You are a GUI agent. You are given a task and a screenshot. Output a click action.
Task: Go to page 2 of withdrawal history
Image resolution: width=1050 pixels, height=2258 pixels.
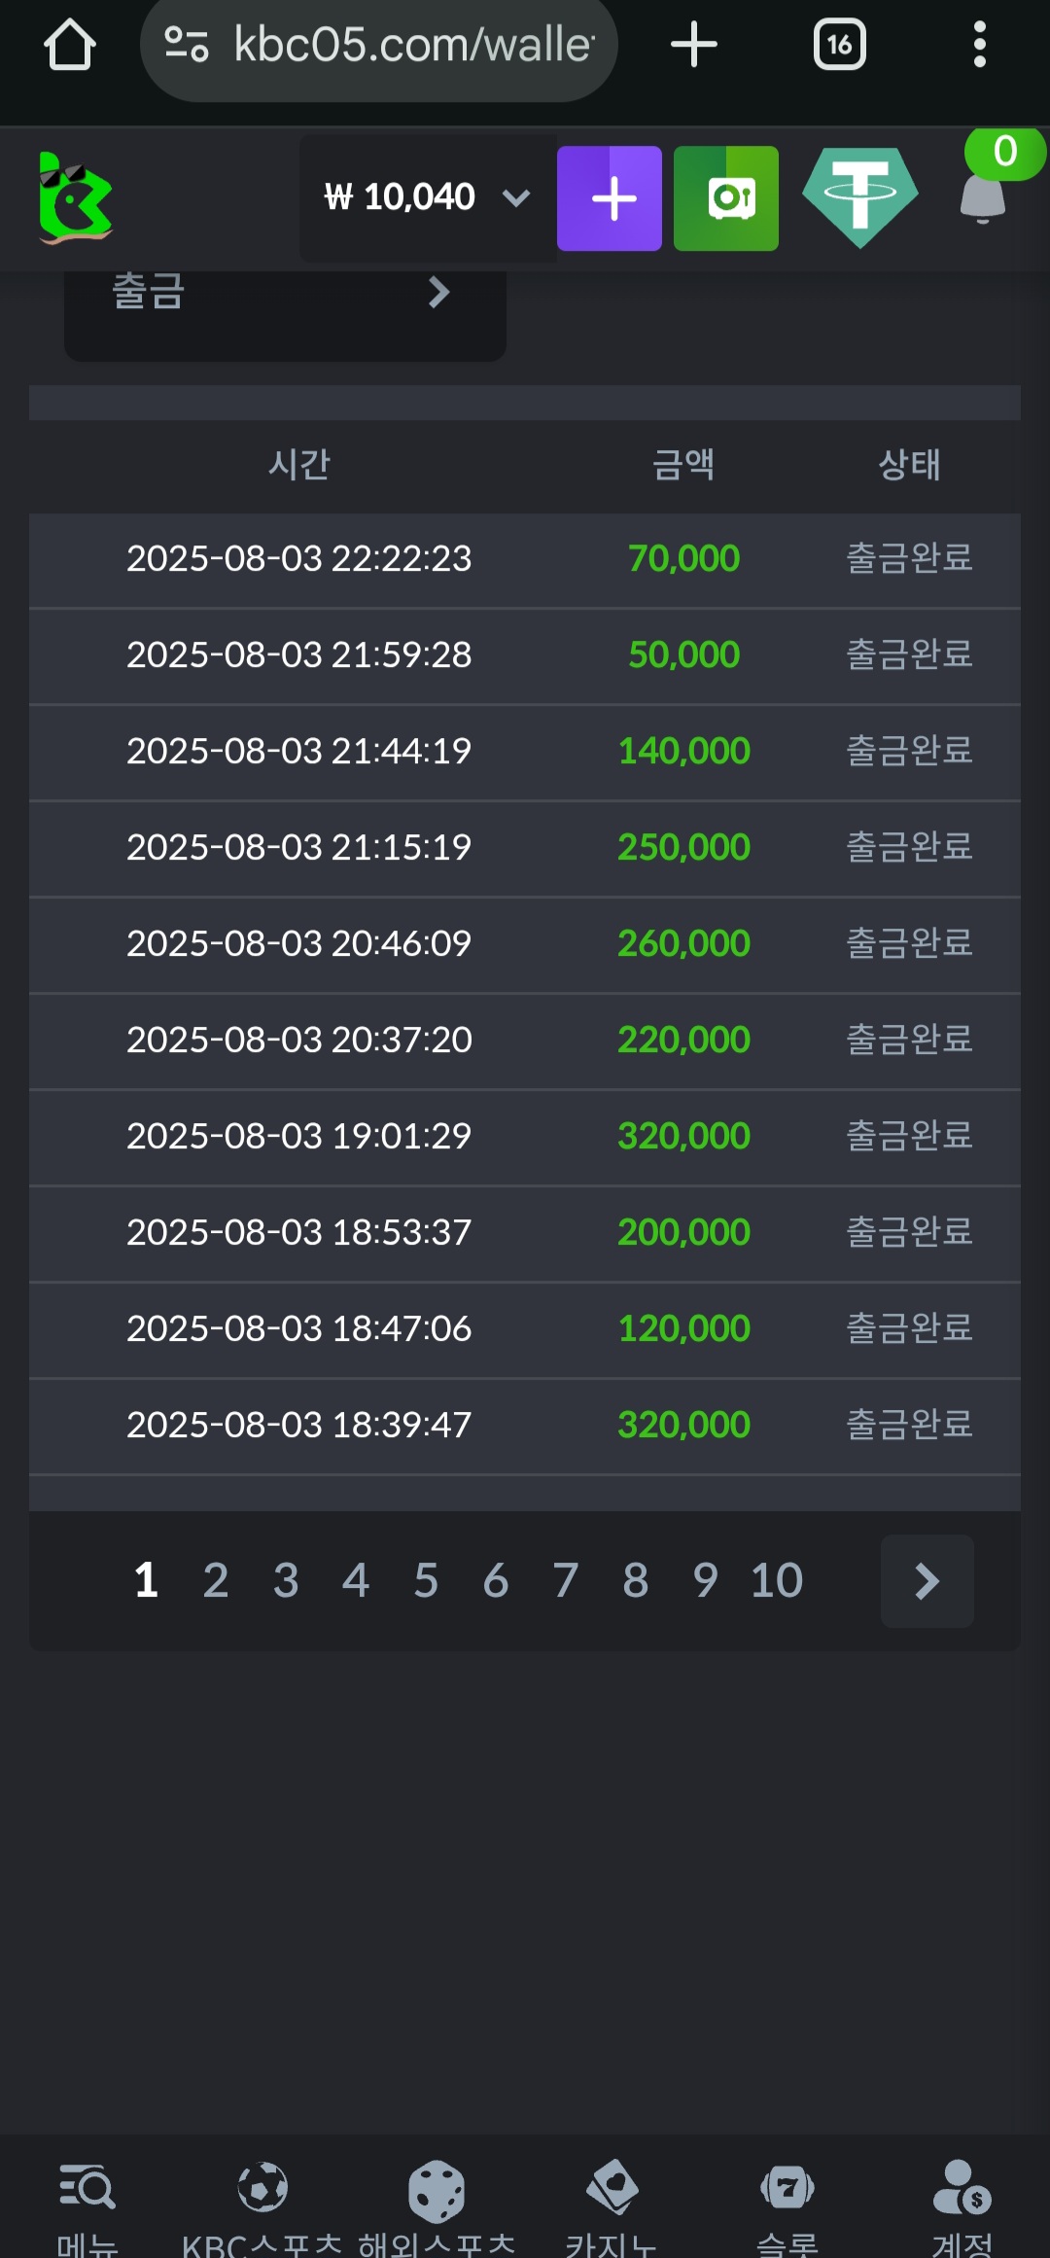[215, 1581]
